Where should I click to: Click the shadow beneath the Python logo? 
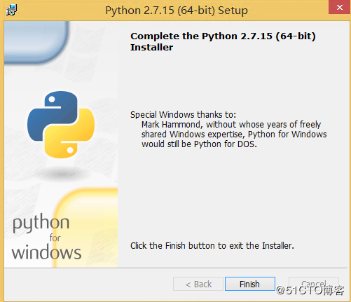(62, 174)
